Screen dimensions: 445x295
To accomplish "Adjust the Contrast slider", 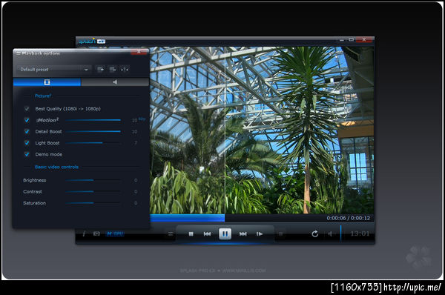I will coord(93,191).
